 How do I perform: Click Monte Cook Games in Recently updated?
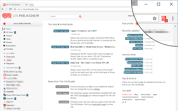point(135,35)
